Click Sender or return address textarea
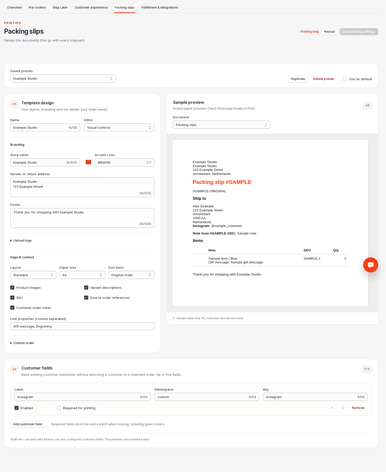The height and width of the screenshot is (472, 386). [82, 187]
